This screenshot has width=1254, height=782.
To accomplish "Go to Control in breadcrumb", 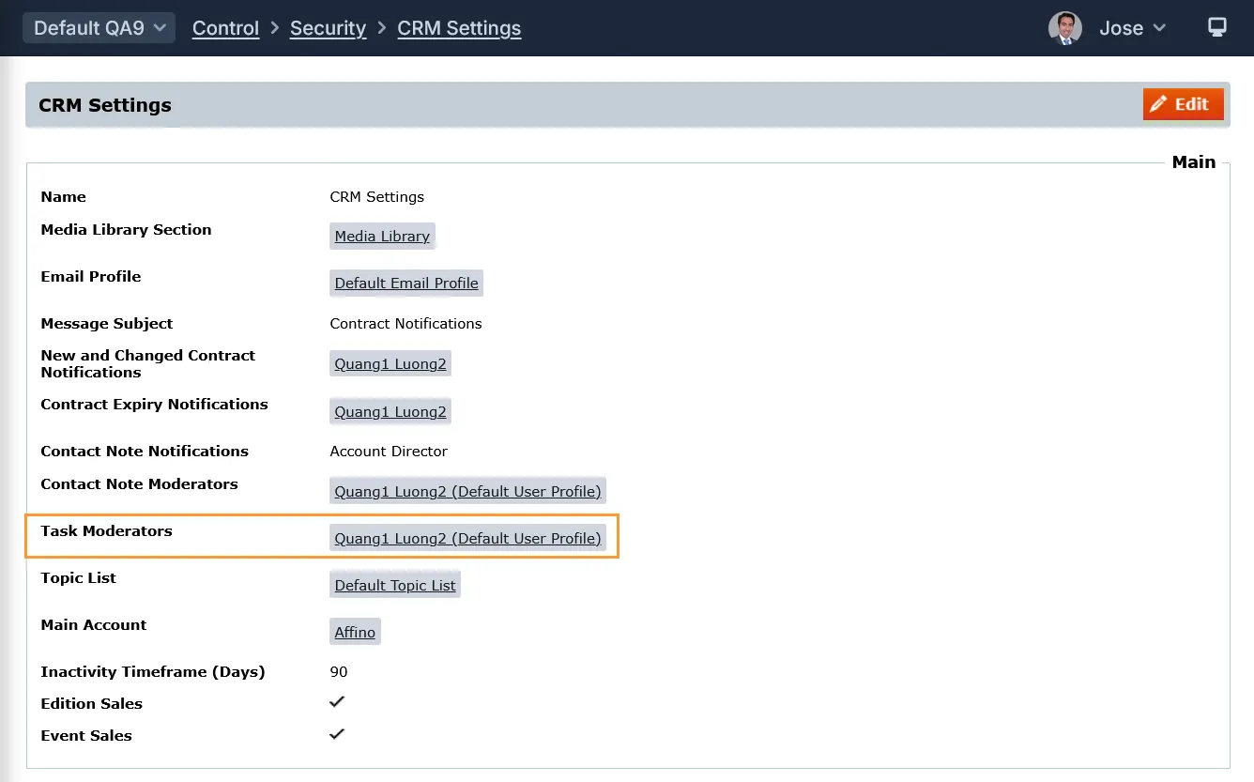I will pos(225,28).
